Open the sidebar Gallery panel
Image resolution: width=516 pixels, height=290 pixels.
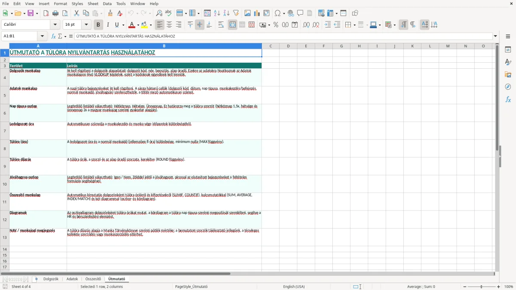(x=508, y=75)
